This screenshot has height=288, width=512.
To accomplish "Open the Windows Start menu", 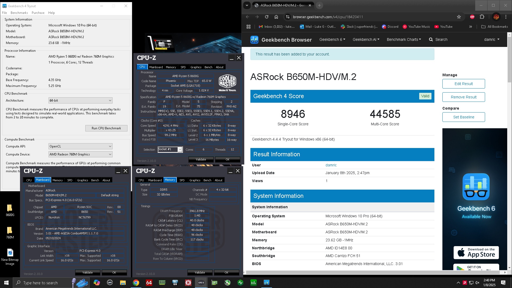I will pos(6,283).
